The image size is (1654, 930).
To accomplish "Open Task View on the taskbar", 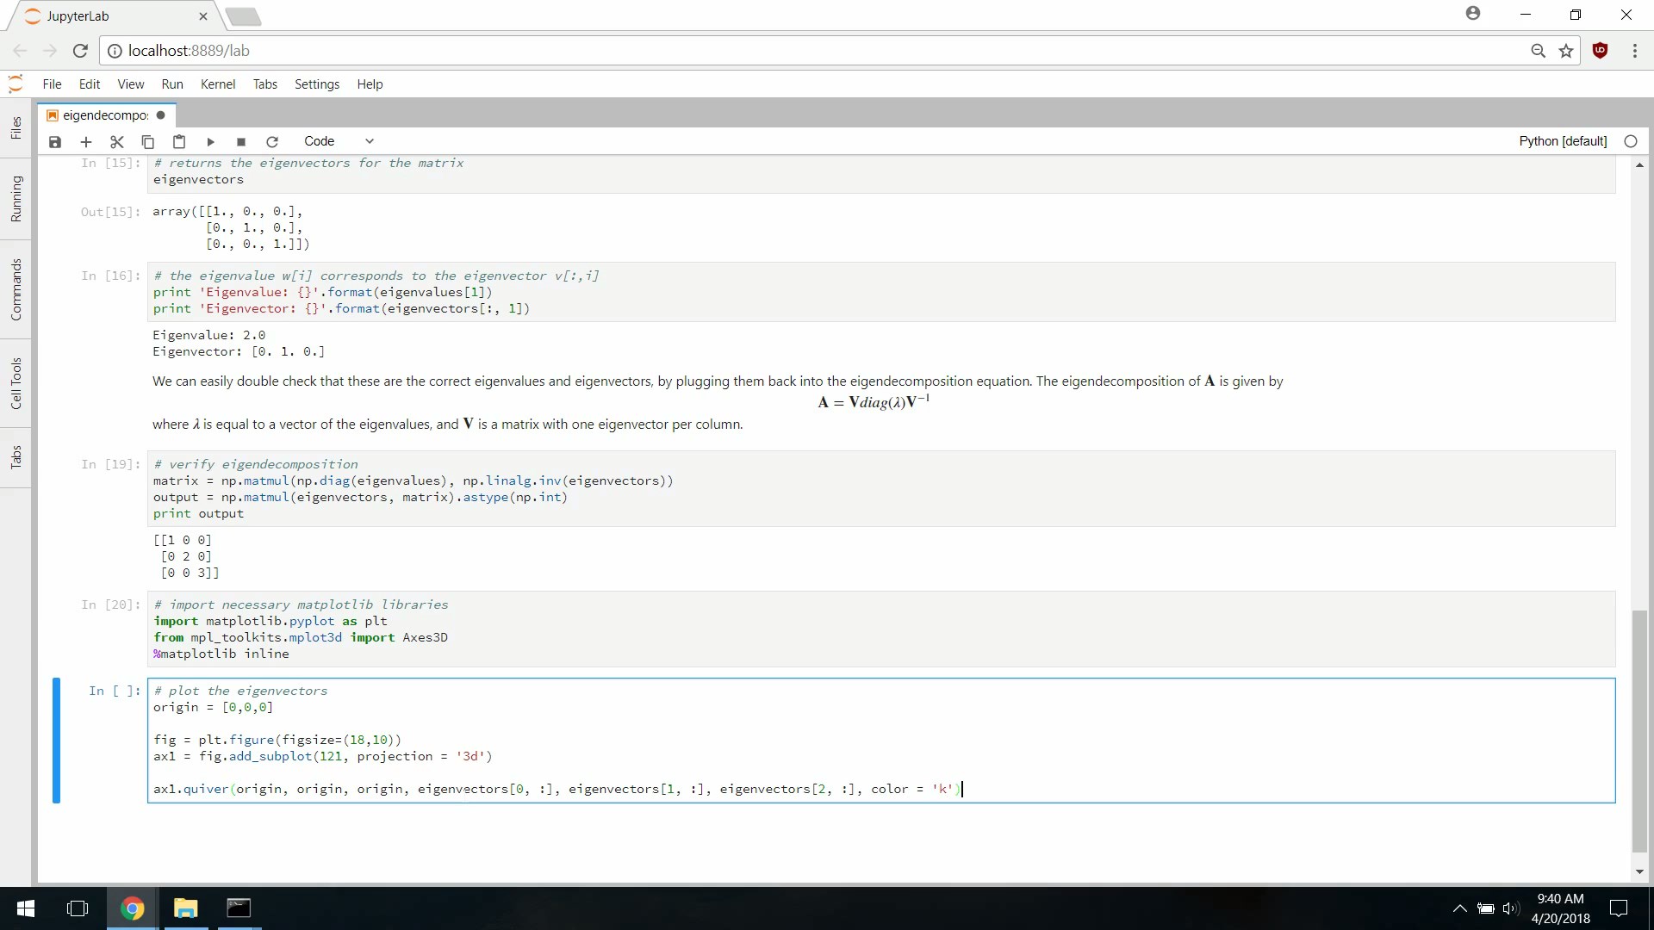I will [78, 908].
